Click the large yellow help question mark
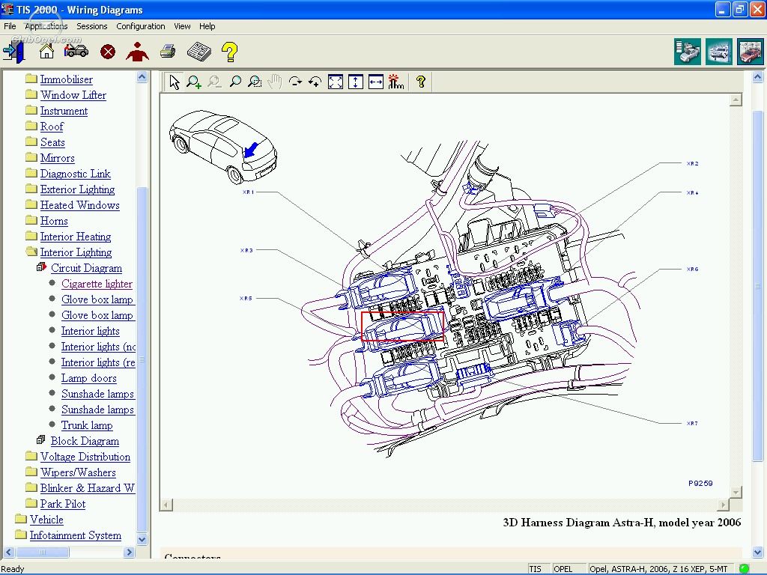Image resolution: width=767 pixels, height=575 pixels. [229, 52]
